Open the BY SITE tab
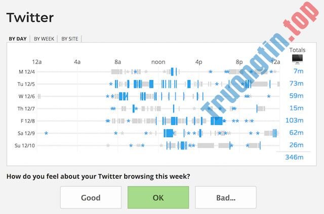Image resolution: width=324 pixels, height=214 pixels. (70, 38)
